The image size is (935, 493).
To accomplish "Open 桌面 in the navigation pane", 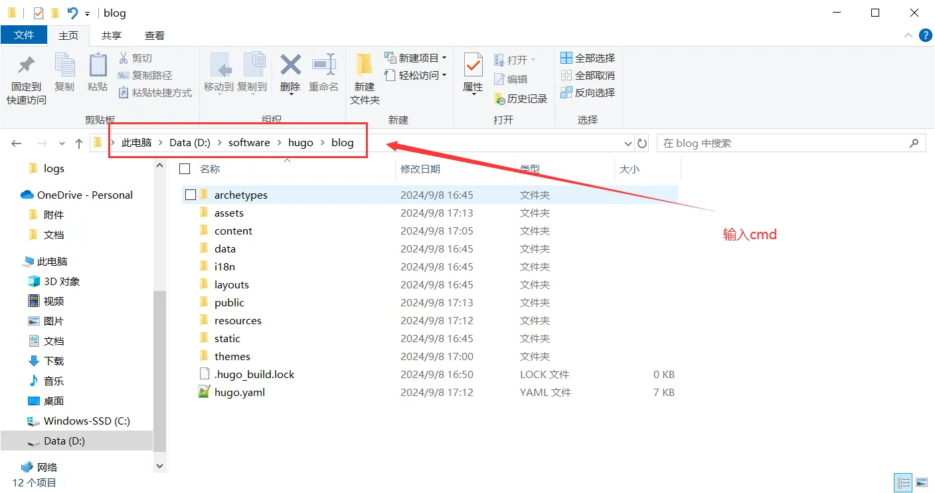I will tap(46, 401).
